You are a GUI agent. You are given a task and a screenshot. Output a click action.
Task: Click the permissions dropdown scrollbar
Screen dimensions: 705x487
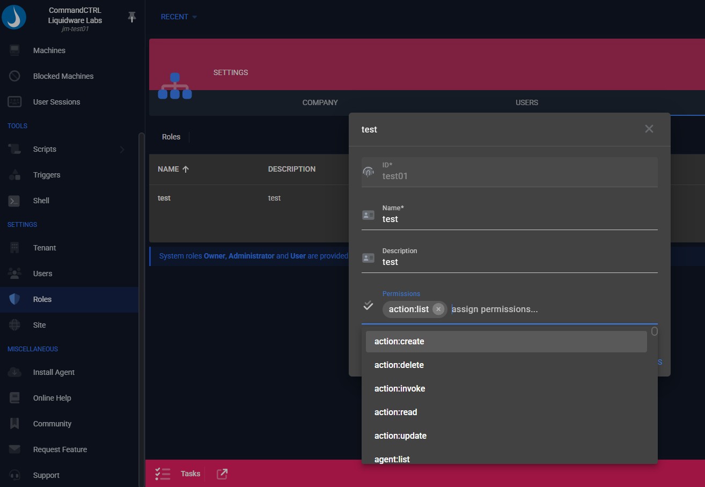coord(654,331)
